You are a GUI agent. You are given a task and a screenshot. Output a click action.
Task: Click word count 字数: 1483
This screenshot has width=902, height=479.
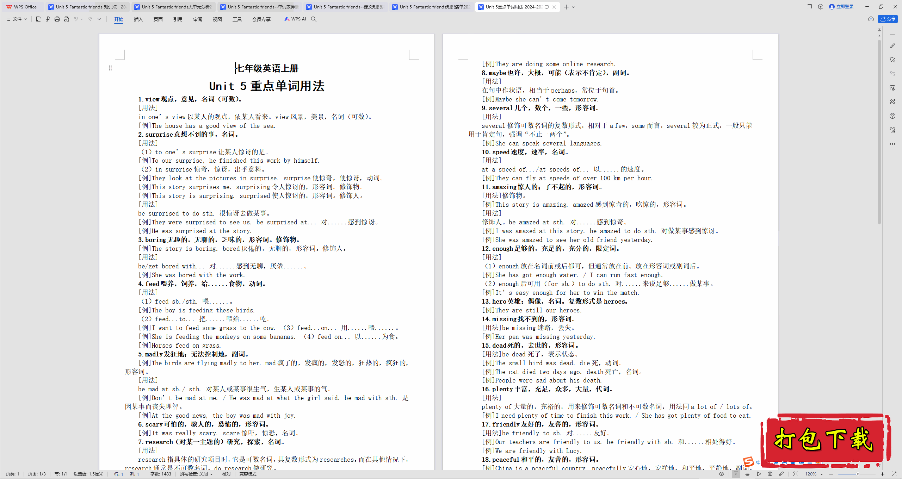tap(161, 474)
